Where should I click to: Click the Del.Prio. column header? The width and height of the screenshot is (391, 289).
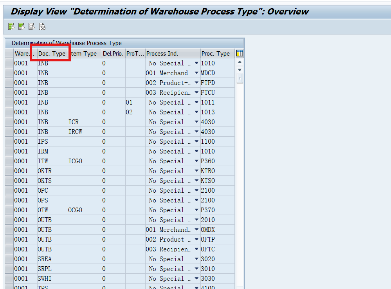click(x=113, y=53)
